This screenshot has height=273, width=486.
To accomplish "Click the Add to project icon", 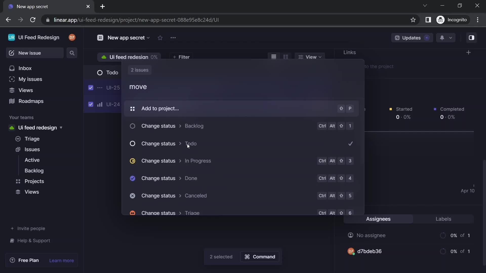I will coord(133,109).
